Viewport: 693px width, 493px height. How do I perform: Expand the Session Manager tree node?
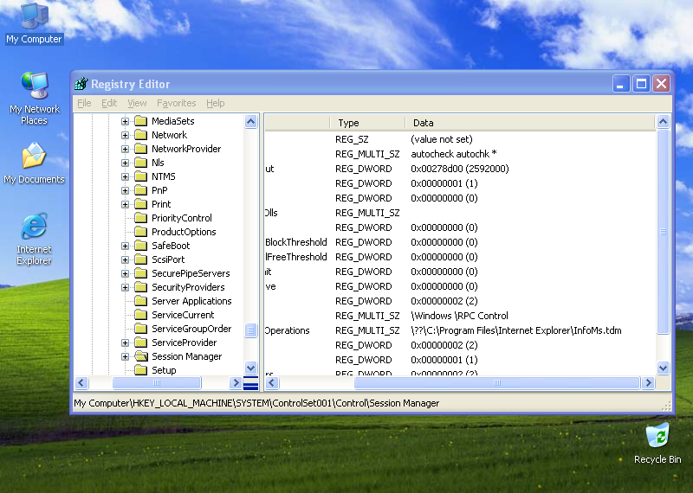coord(125,356)
